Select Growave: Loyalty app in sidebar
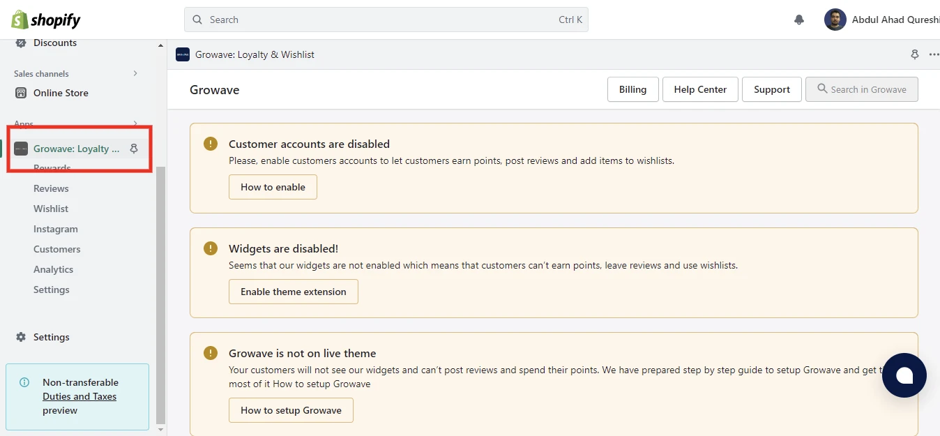 click(77, 149)
